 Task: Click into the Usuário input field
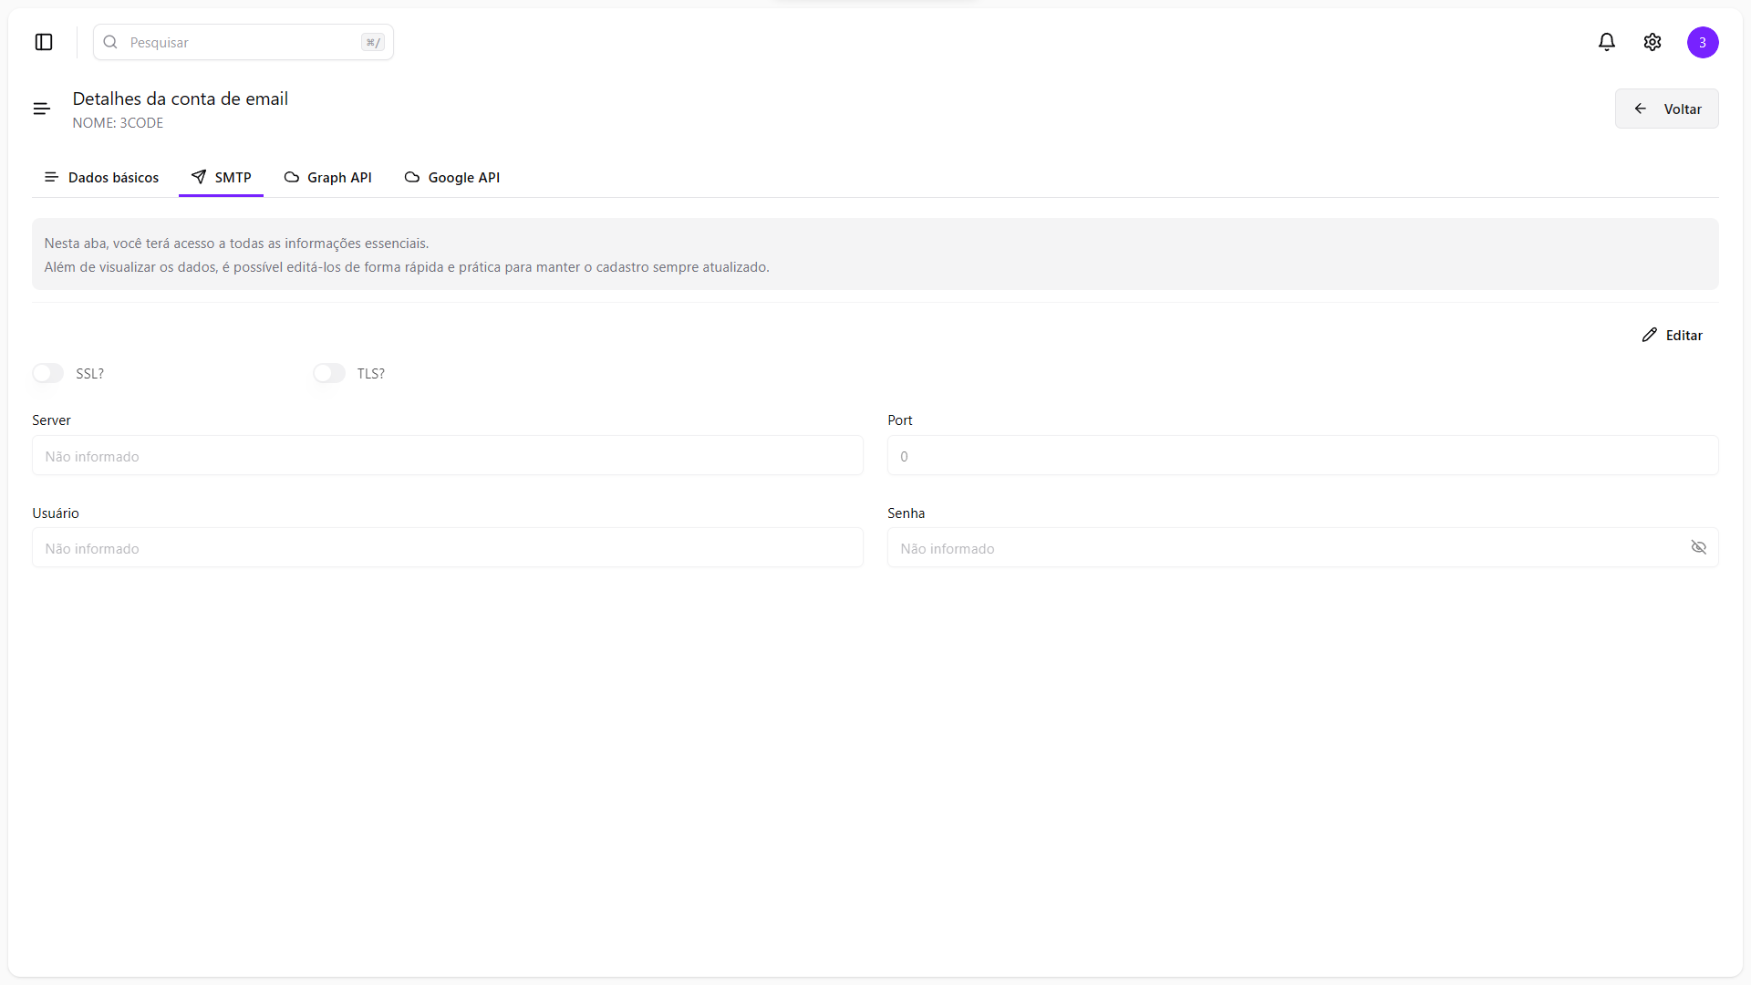447,548
